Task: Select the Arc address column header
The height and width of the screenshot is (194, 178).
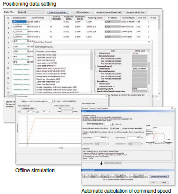Action: click(112, 18)
